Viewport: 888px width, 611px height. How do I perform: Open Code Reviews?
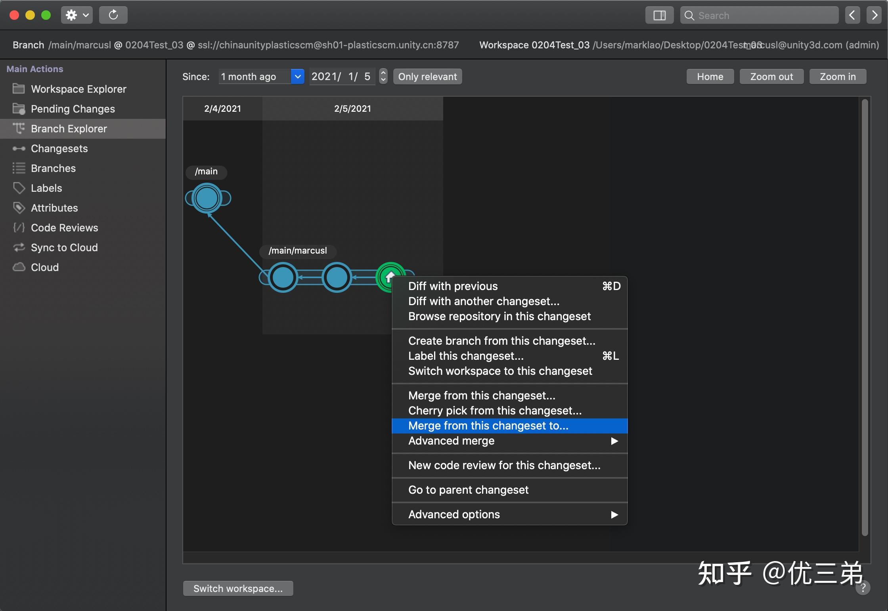tap(64, 227)
